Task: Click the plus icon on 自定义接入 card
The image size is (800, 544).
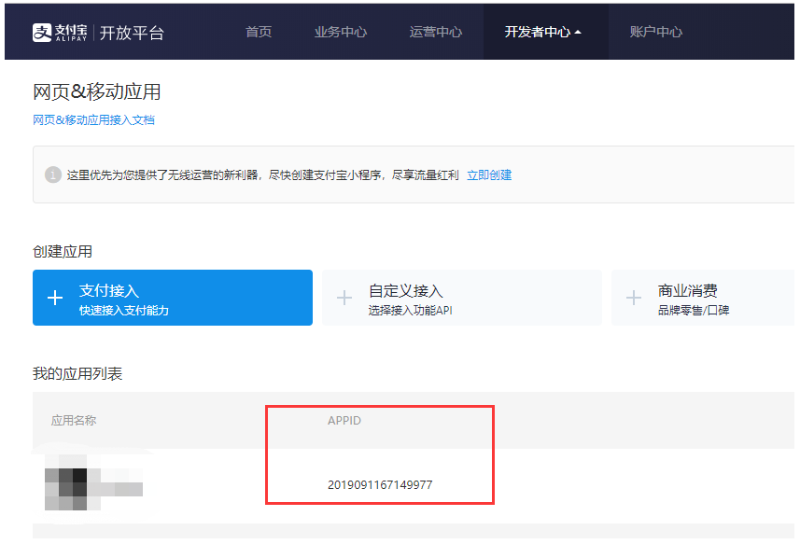Action: point(344,298)
